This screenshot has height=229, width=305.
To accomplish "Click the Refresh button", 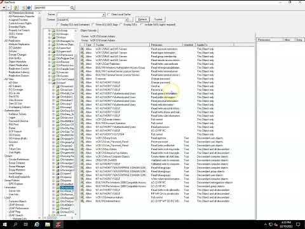I will click(142, 19).
